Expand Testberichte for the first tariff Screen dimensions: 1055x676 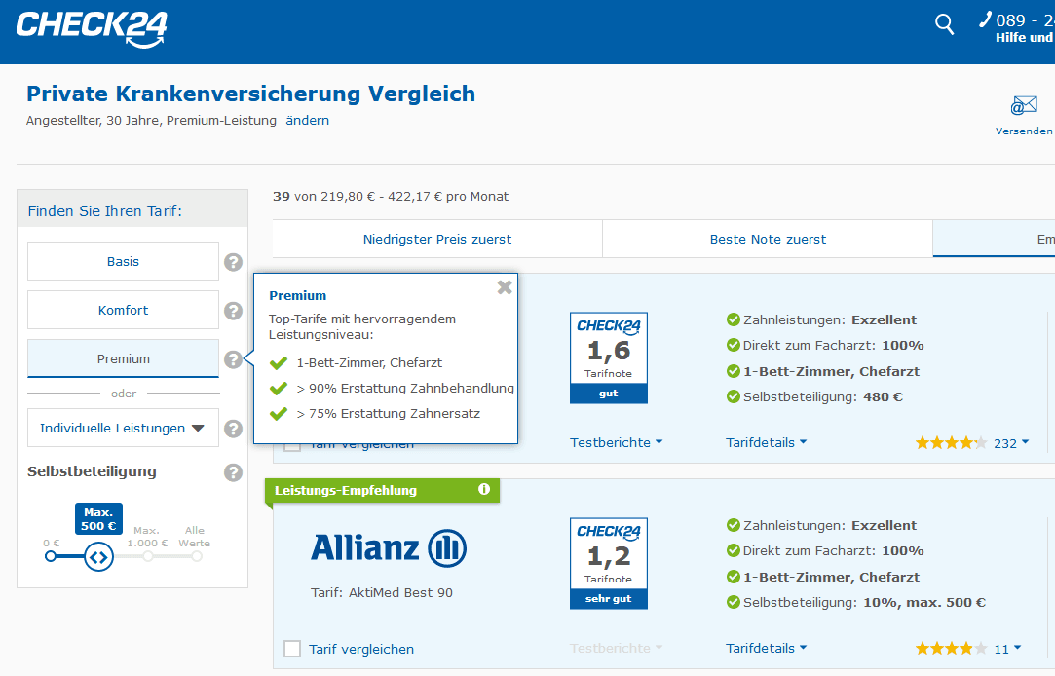[x=616, y=442]
